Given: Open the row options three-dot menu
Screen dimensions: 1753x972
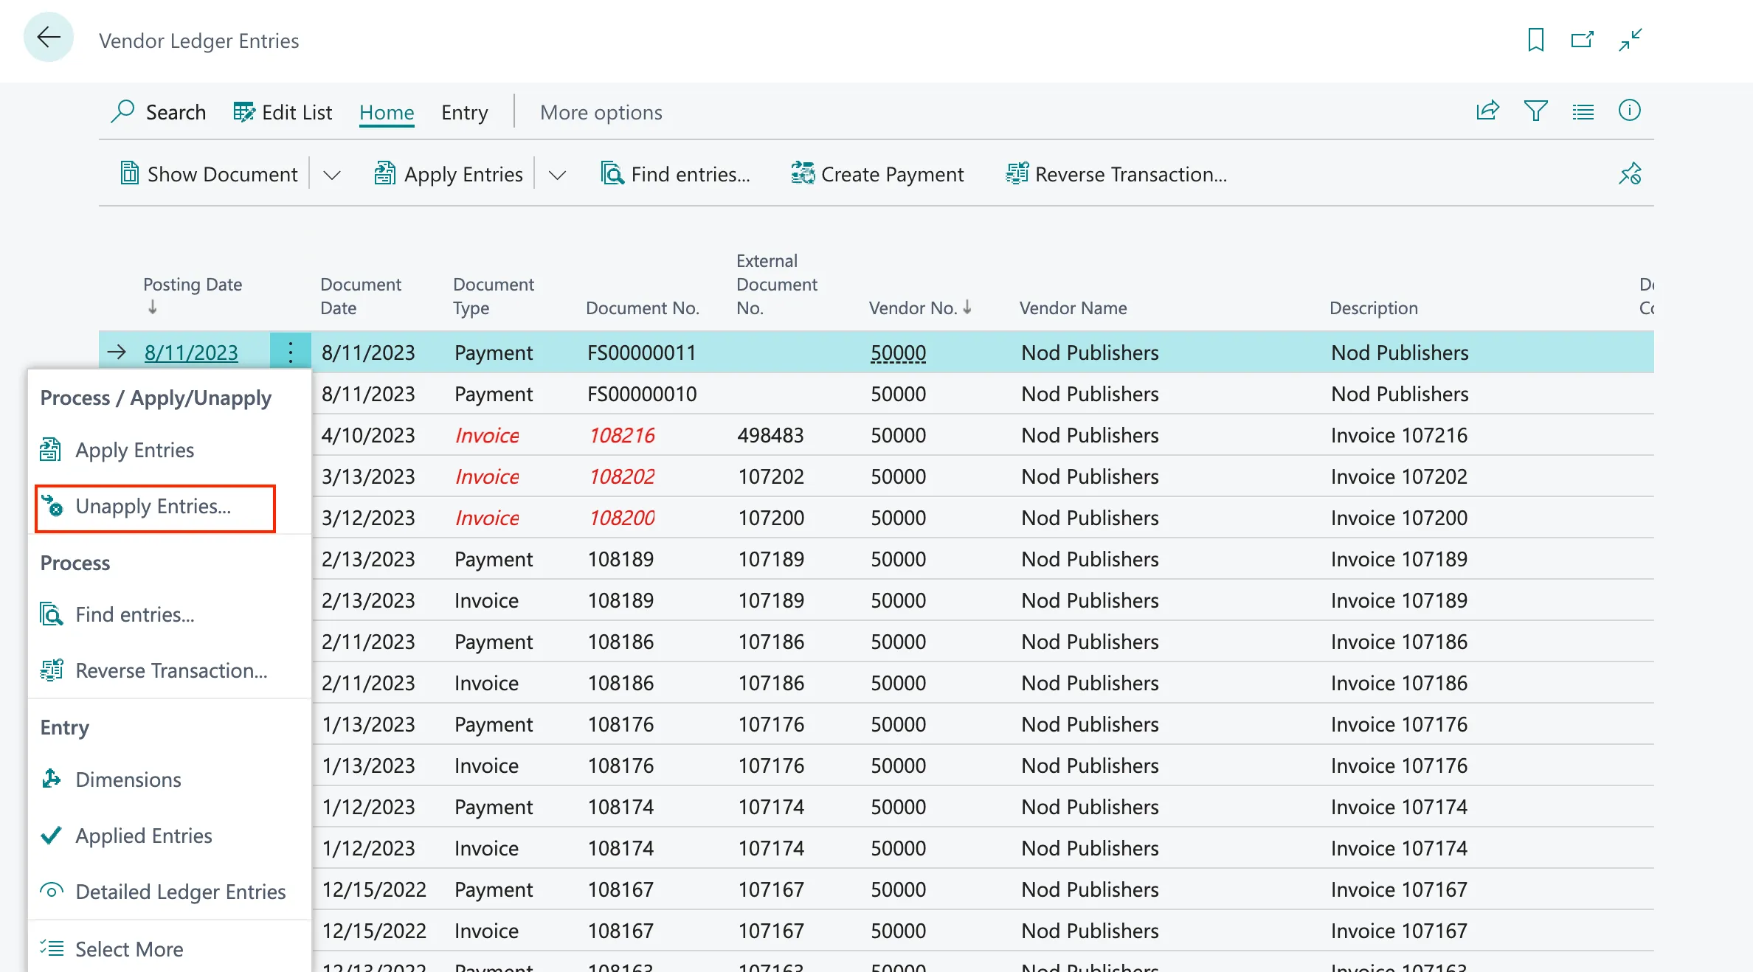Looking at the screenshot, I should click(x=291, y=353).
